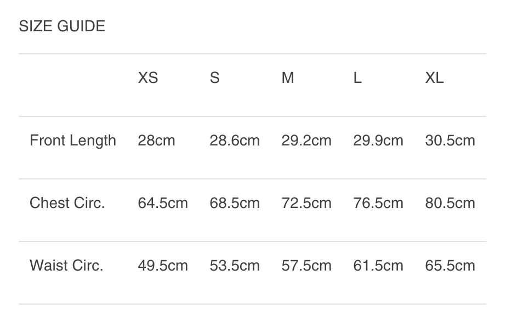
Task: Click the 28.6cm cell
Action: 235,140
